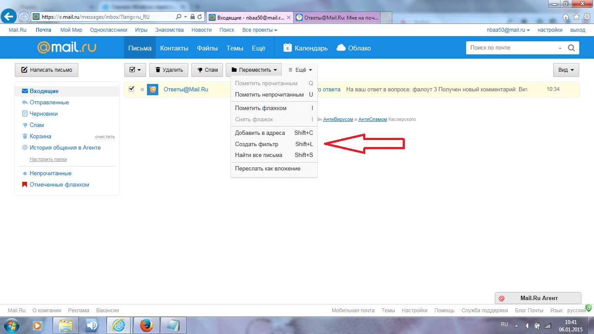Image resolution: width=594 pixels, height=334 pixels.
Task: Open the Файлы section
Action: click(207, 48)
